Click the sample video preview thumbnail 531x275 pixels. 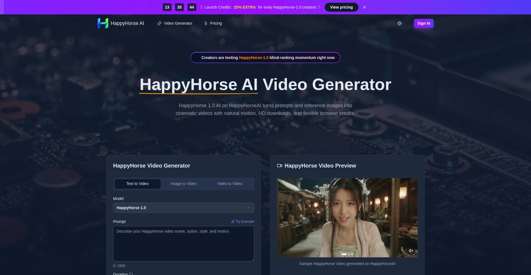[x=347, y=218]
